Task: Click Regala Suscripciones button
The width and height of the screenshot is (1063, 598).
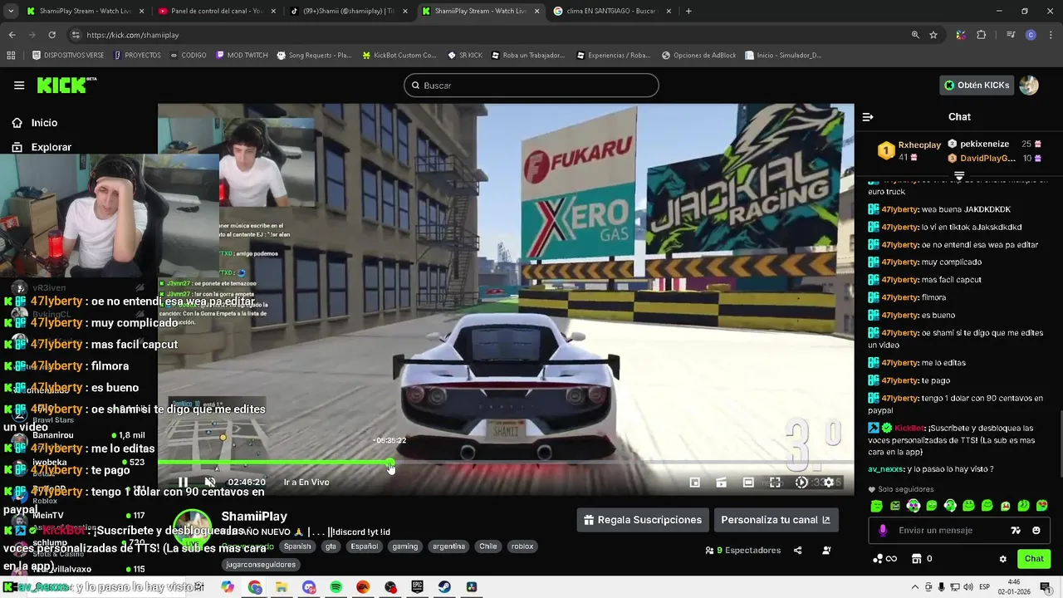Action: 643,520
